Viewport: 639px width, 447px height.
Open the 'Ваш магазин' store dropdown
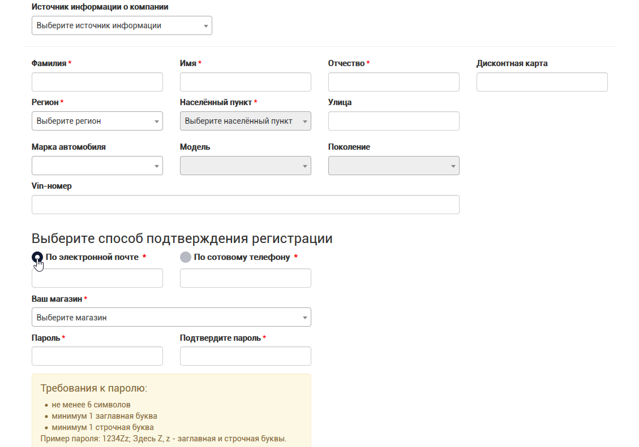(x=171, y=318)
